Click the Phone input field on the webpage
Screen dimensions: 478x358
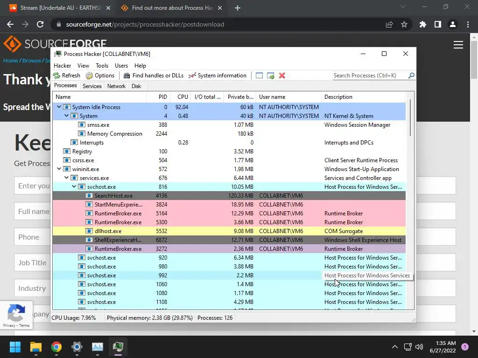coord(235,237)
